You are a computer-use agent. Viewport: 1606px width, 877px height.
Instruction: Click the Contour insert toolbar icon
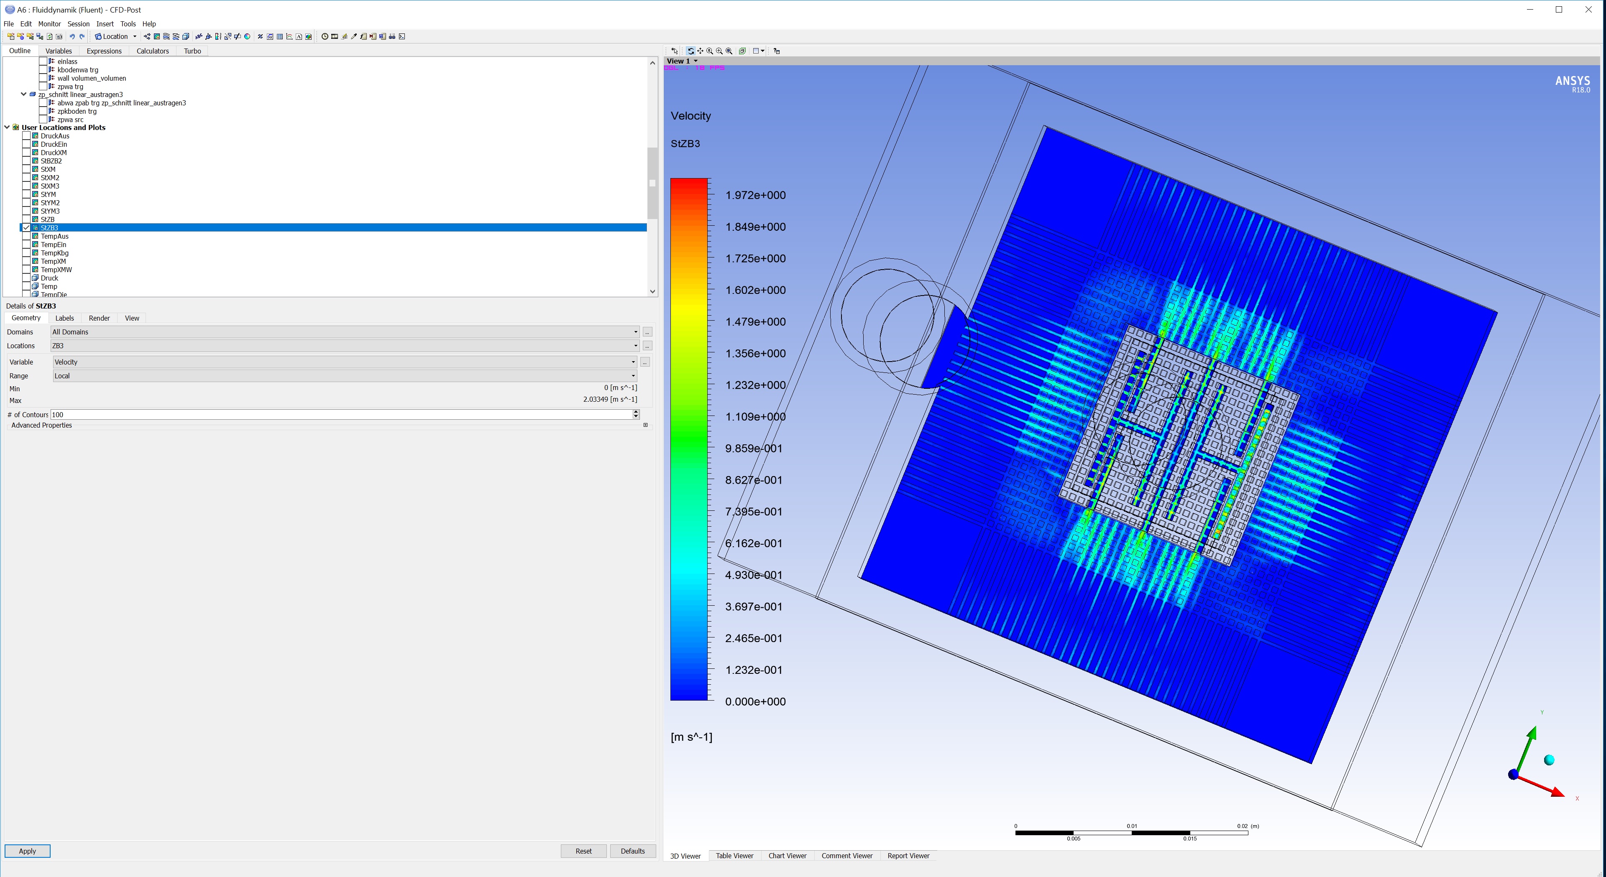pyautogui.click(x=157, y=37)
